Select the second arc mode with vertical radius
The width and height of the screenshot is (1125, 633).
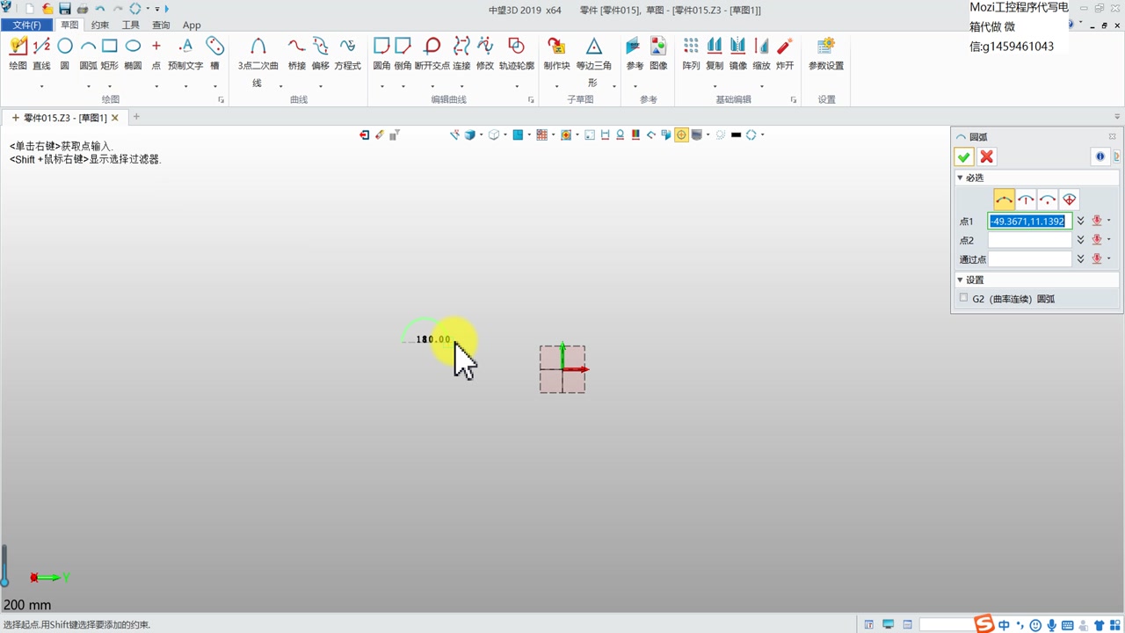click(x=1026, y=200)
